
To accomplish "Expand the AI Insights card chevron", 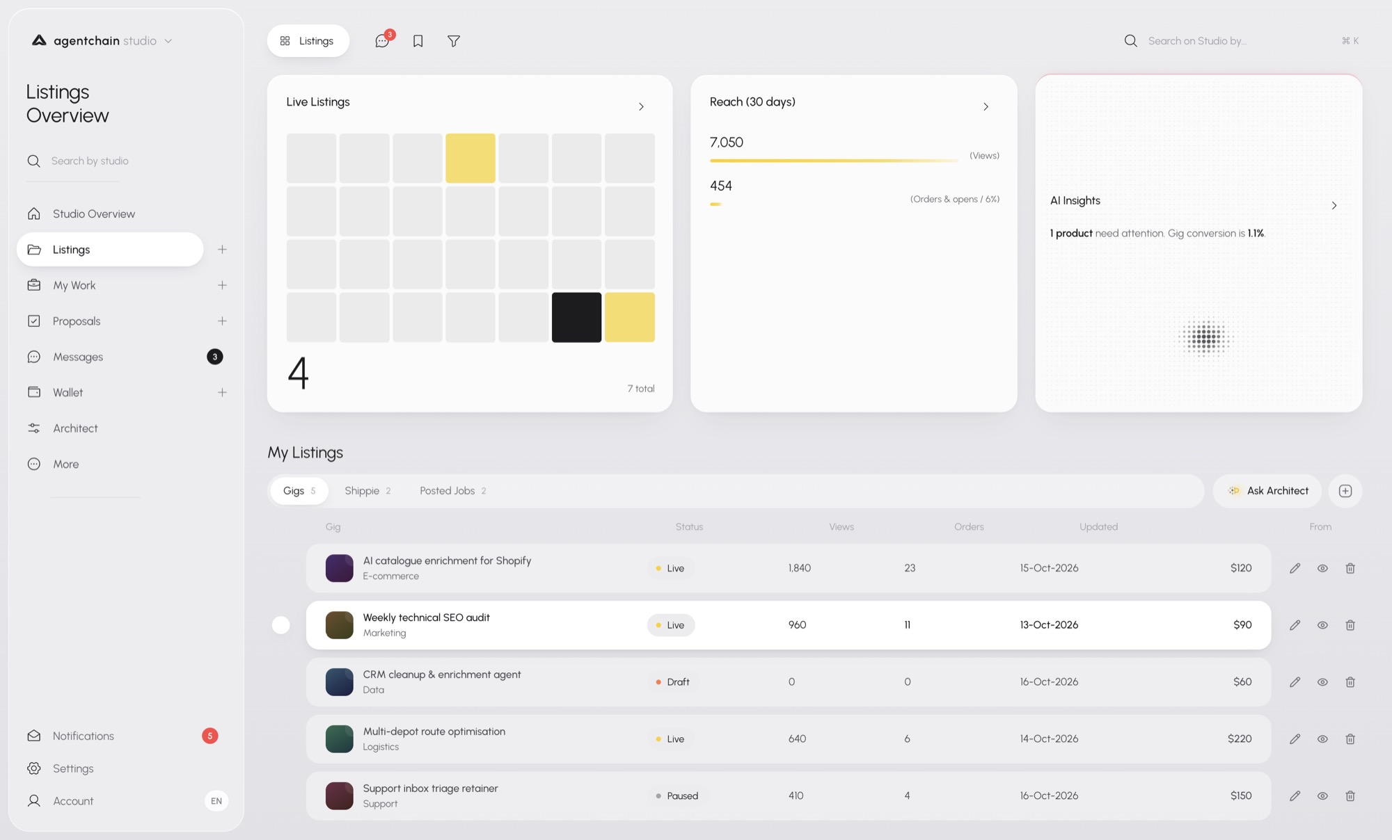I will 1334,205.
